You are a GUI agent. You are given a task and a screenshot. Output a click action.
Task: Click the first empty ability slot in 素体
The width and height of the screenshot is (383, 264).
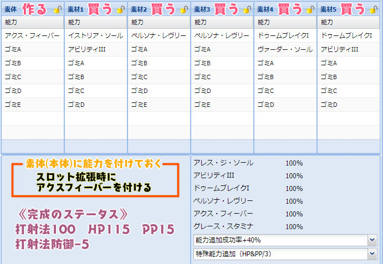point(33,118)
